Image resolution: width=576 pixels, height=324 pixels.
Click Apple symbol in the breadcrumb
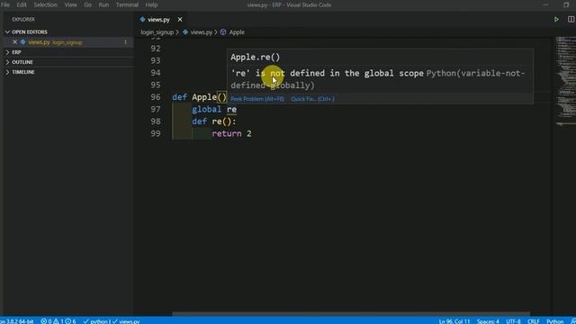coord(237,32)
